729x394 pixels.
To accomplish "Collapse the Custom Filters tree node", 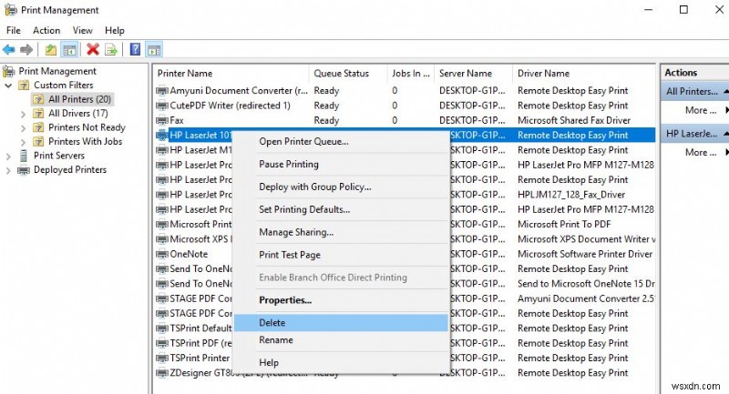I will (8, 86).
